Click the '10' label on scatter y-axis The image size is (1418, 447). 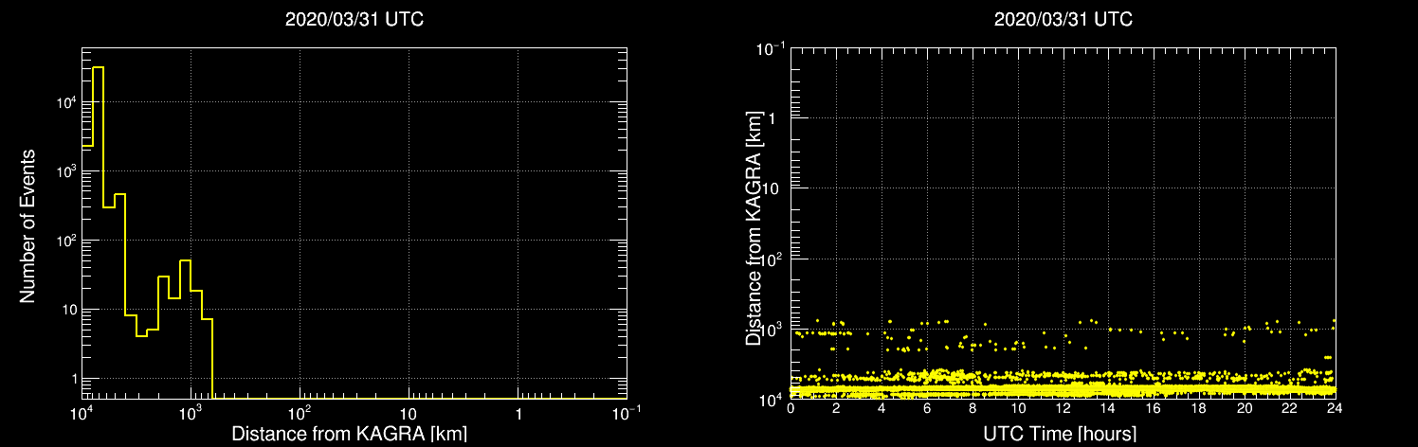pyautogui.click(x=773, y=188)
